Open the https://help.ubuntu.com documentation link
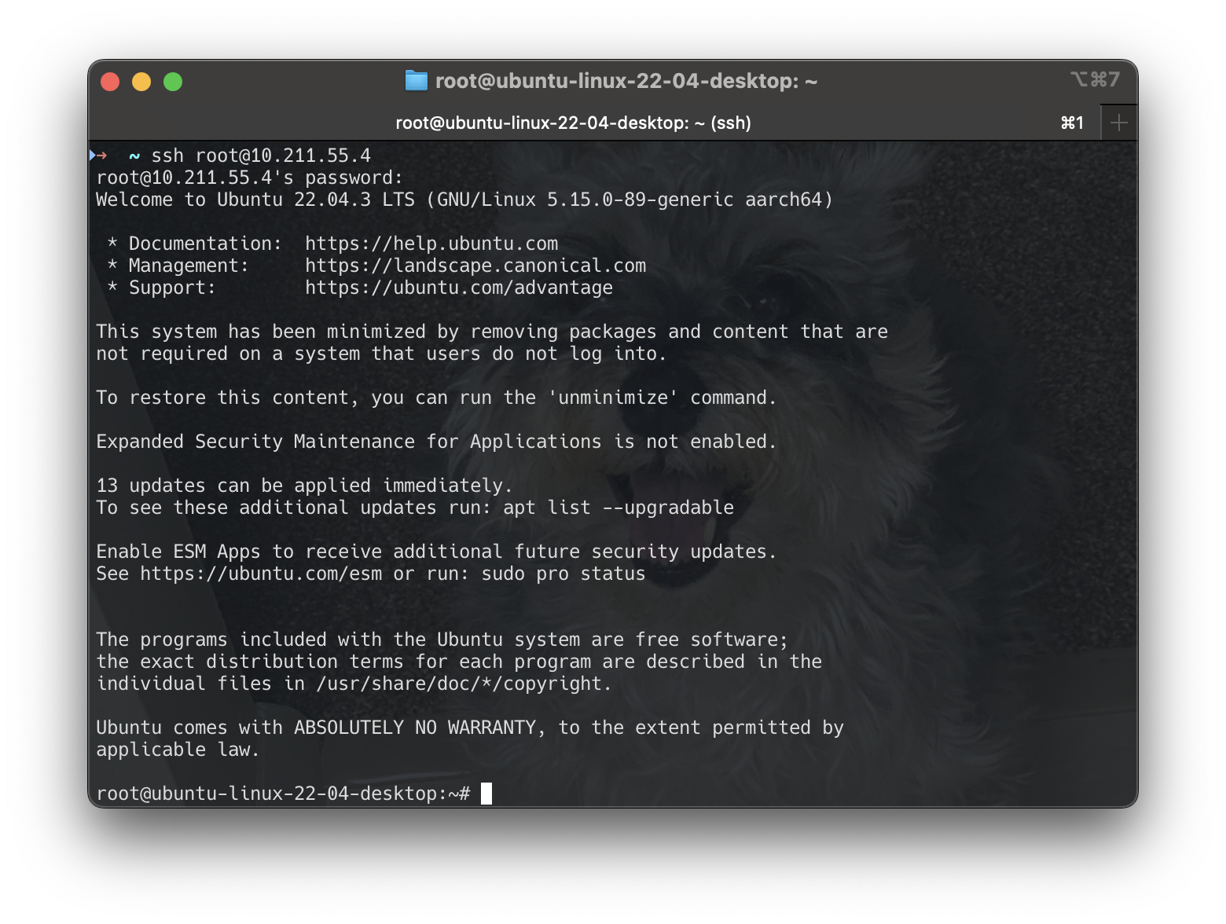The image size is (1226, 924). coord(431,244)
